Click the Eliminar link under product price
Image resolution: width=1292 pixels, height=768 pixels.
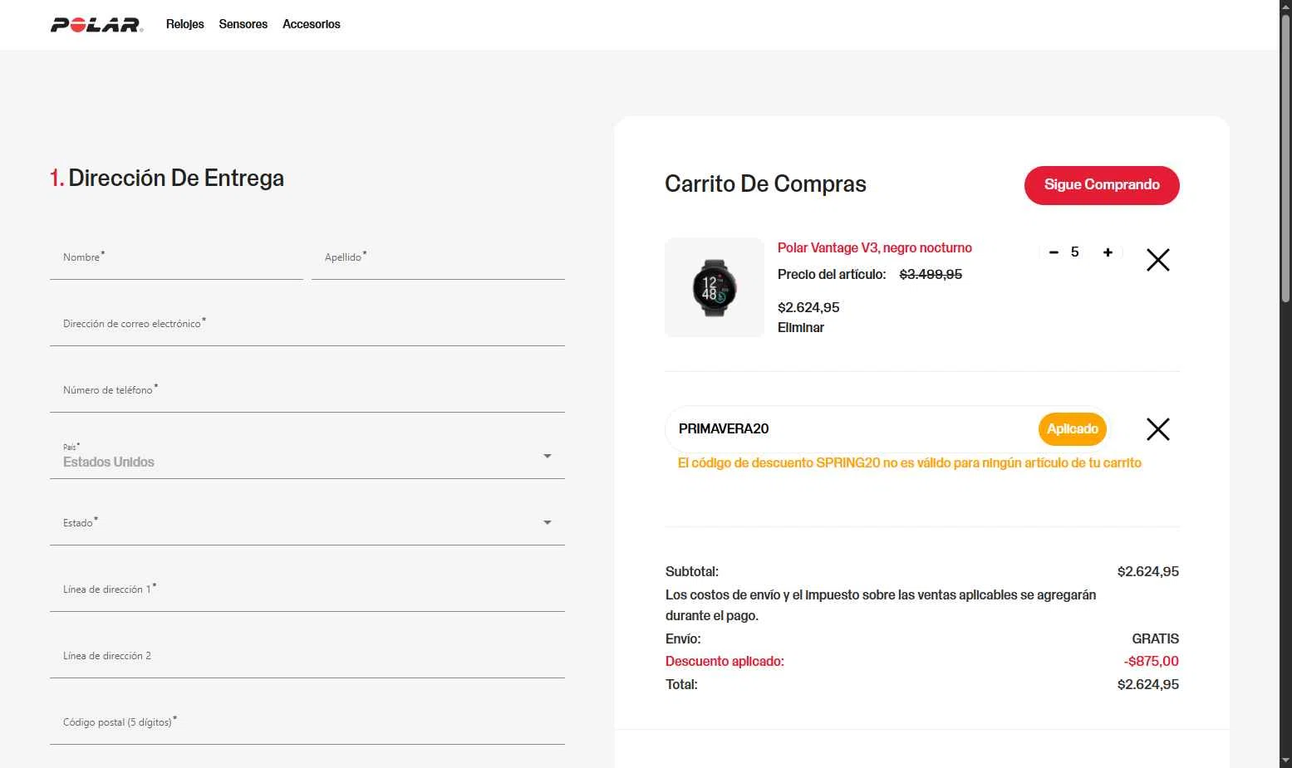[801, 328]
